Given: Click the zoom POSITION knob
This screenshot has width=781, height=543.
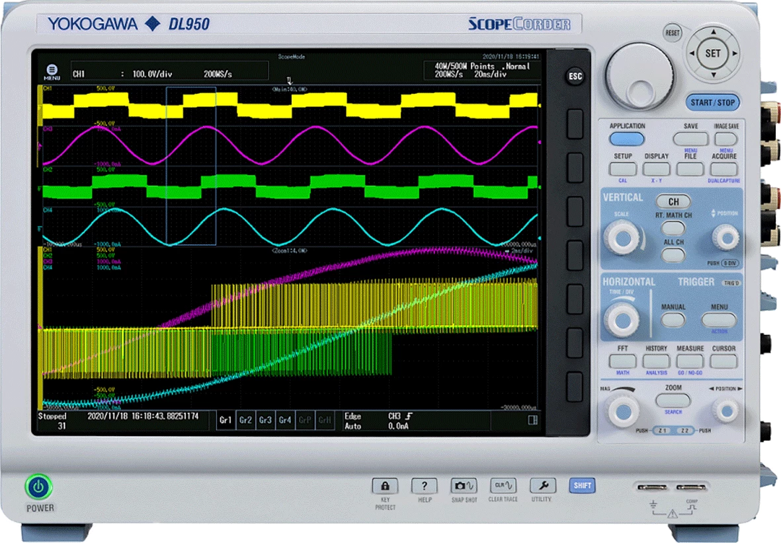Looking at the screenshot, I should [x=725, y=411].
